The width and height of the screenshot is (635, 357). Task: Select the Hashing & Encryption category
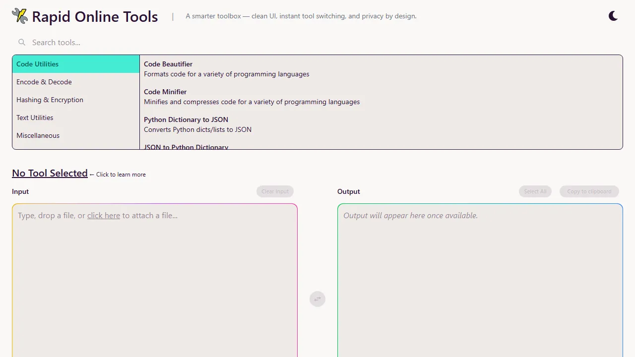coord(50,100)
